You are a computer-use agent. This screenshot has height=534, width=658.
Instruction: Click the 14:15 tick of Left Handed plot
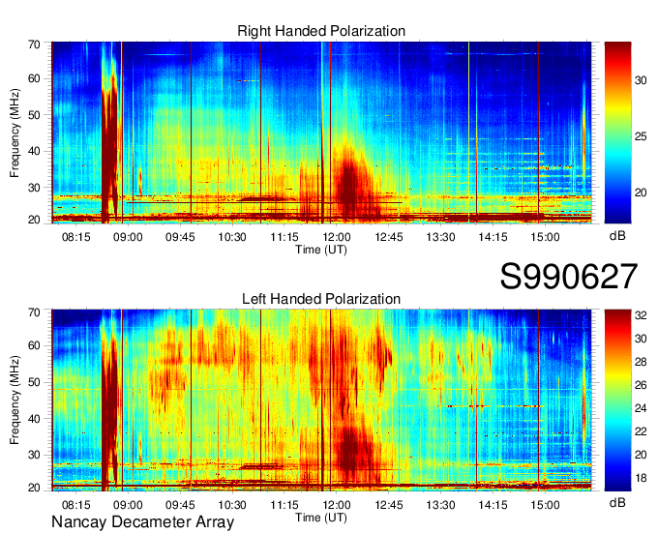493,505
